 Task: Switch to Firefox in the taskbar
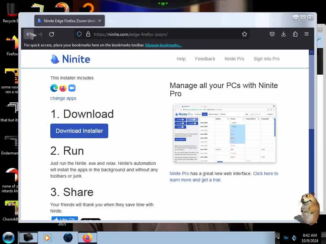point(88,238)
